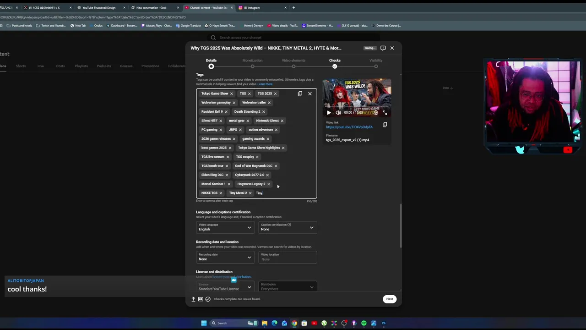Open the Google Translate bookmark
The image size is (586, 330).
point(188,26)
